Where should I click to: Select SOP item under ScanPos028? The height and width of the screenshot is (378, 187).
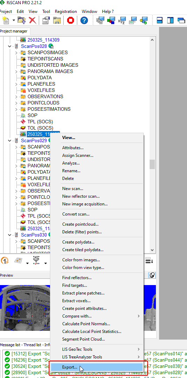tap(33, 115)
